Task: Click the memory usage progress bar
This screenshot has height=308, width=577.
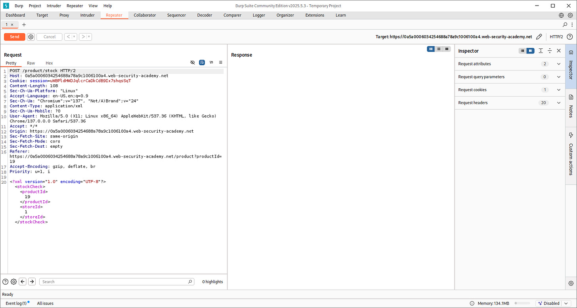Action: pos(522,303)
